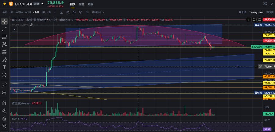
Task: Click the 74,137.40 price label
Action: (x=269, y=54)
